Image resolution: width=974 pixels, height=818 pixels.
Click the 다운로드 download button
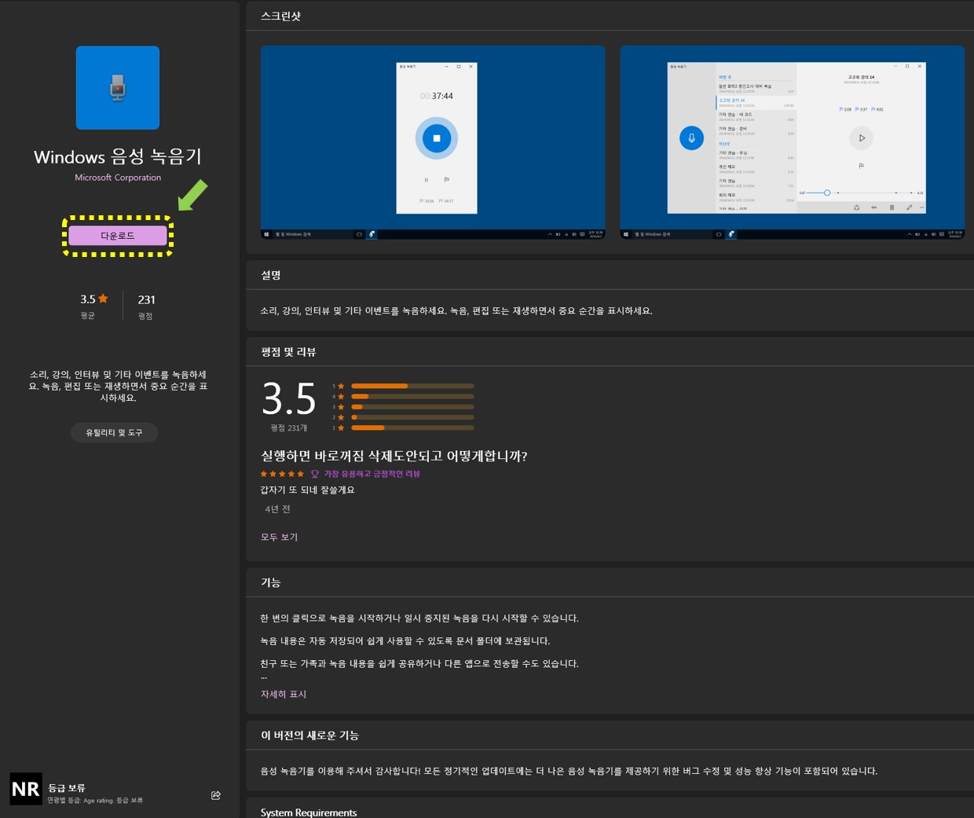[117, 235]
